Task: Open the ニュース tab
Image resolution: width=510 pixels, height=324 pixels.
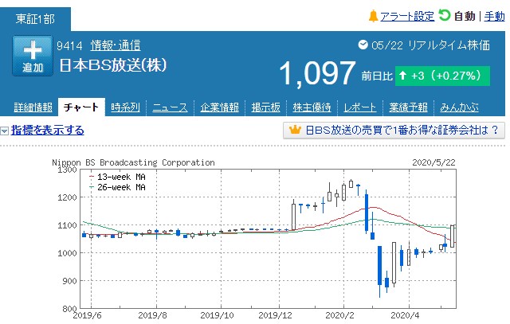Action: click(170, 107)
